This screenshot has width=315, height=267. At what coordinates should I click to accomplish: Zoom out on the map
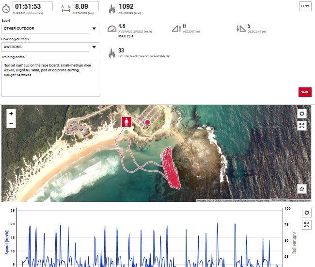coord(11,124)
